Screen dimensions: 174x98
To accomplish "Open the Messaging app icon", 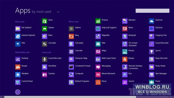I will (x=98, y=67).
